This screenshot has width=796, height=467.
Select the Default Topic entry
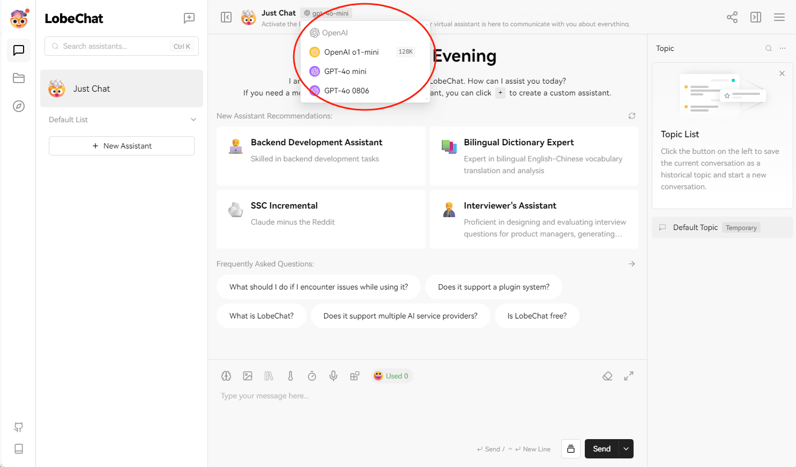tap(722, 227)
